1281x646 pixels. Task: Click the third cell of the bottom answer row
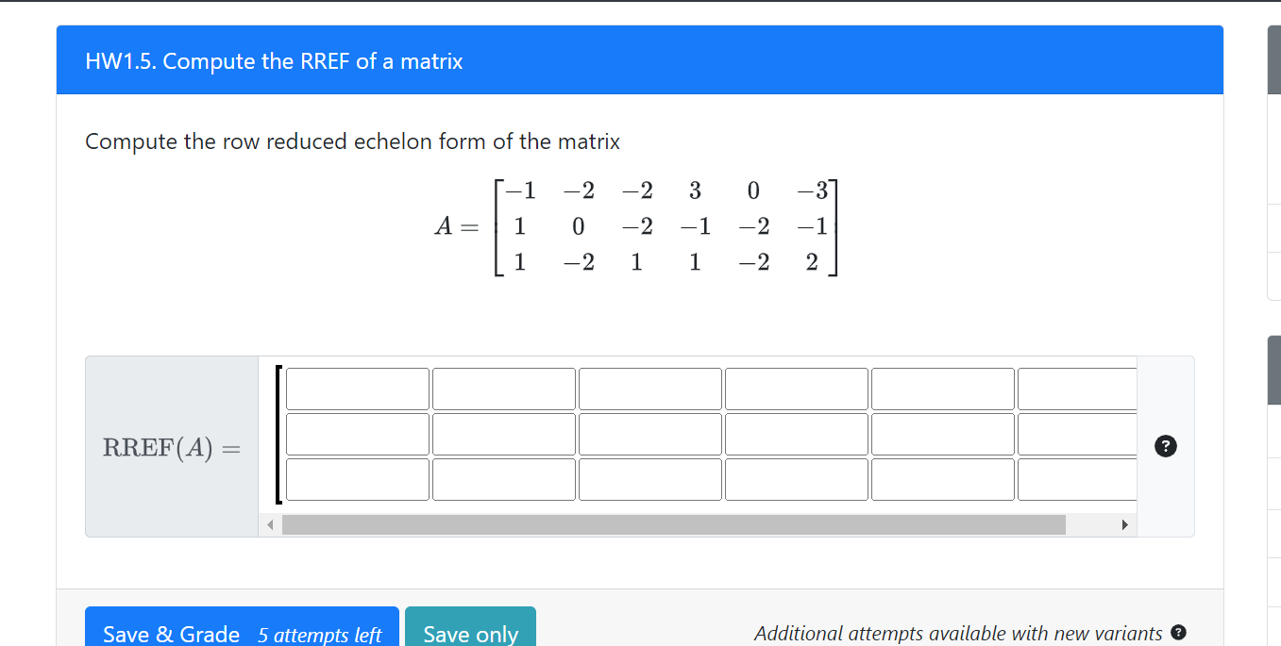point(649,479)
